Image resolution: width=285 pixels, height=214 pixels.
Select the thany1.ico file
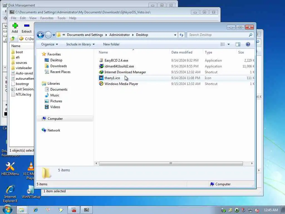(112, 78)
